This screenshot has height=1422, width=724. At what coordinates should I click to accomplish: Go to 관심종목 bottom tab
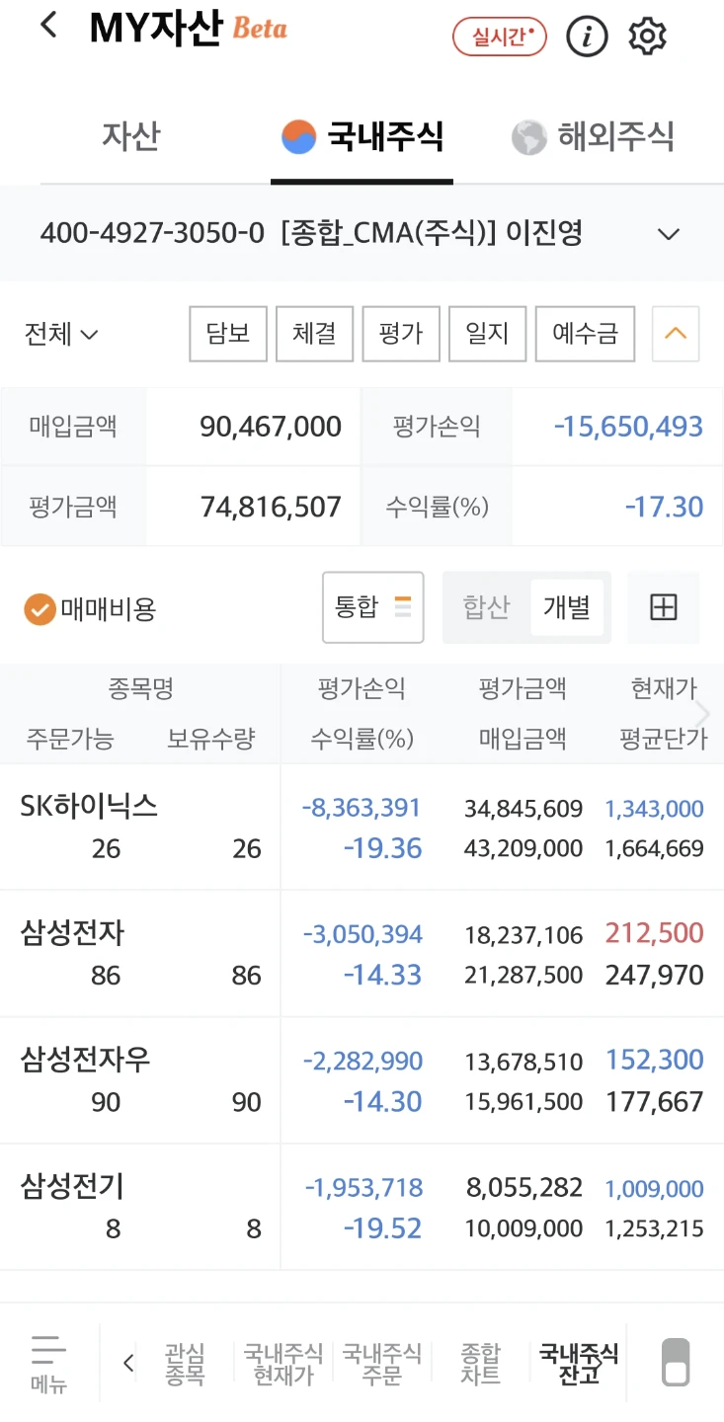click(x=185, y=1364)
